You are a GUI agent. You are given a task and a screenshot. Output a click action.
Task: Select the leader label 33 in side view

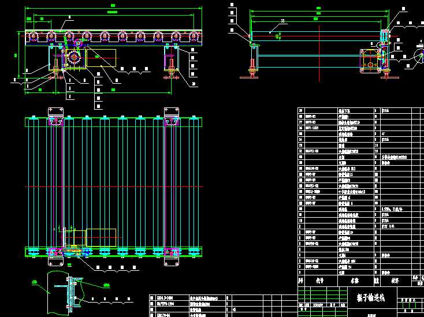tap(282, 21)
